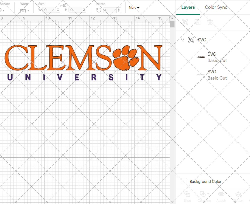Open the Background Color swatch

pyautogui.click(x=184, y=181)
